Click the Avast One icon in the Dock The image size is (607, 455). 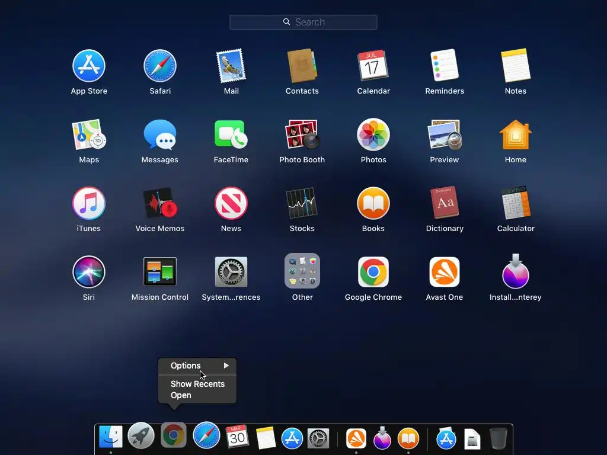[x=356, y=438]
